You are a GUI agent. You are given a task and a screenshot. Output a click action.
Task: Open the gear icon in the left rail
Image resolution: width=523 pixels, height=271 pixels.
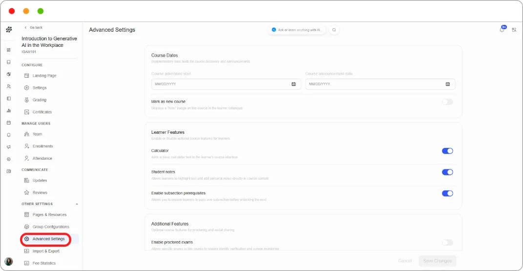(x=9, y=159)
